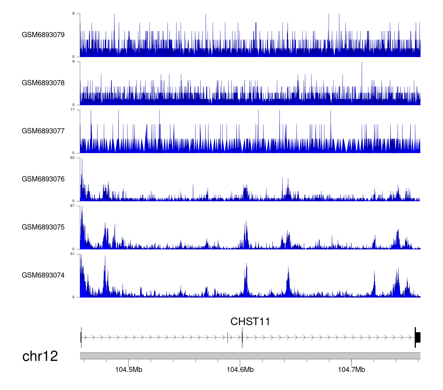Click the GSM6893079 track label
The height and width of the screenshot is (390, 443).
click(x=43, y=35)
